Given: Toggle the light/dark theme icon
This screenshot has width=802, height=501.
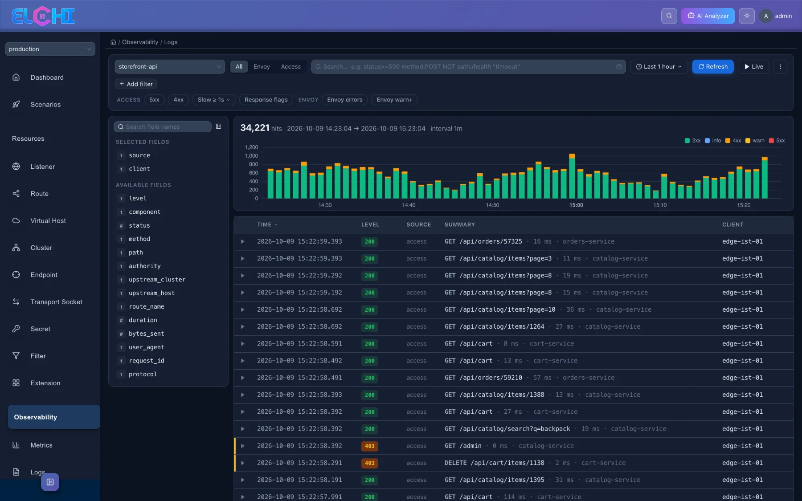Looking at the screenshot, I should pos(747,16).
